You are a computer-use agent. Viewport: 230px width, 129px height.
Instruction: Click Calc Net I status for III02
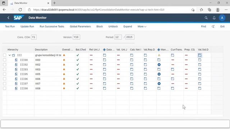(x=132, y=64)
